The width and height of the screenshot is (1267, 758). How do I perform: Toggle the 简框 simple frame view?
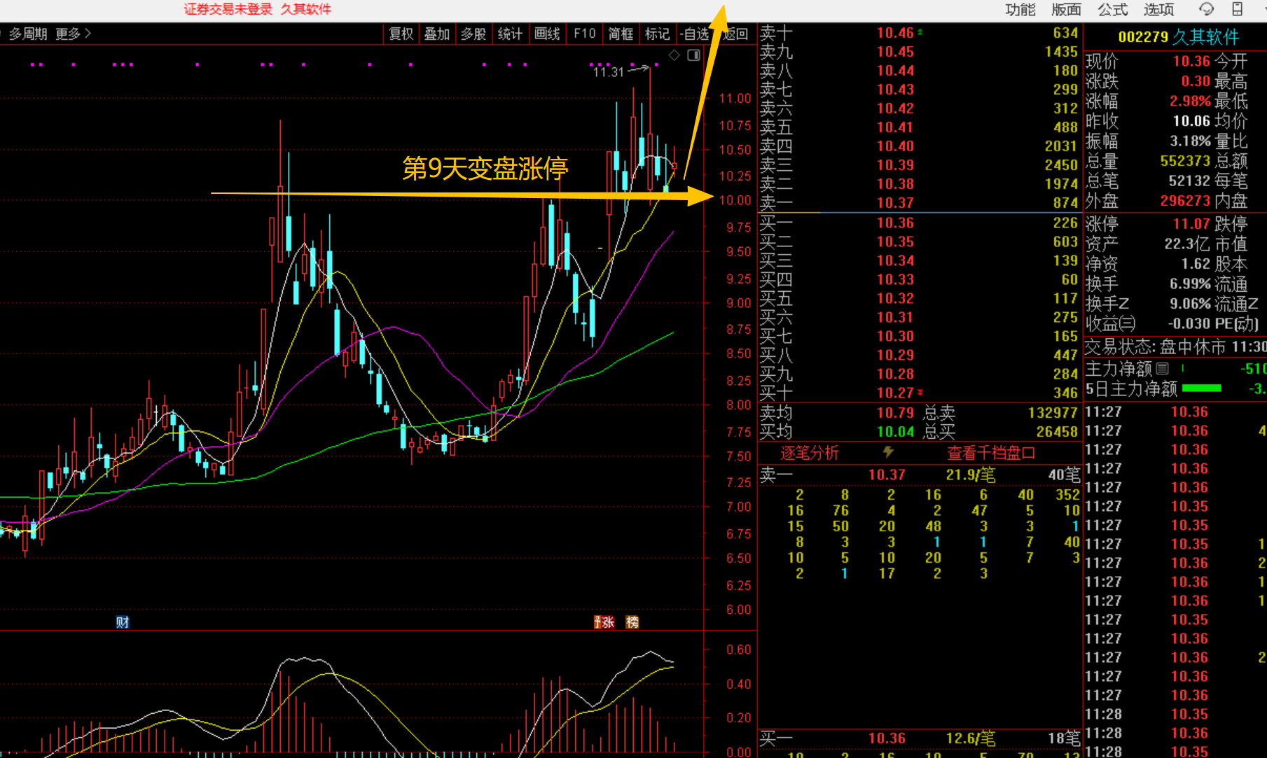click(x=621, y=34)
